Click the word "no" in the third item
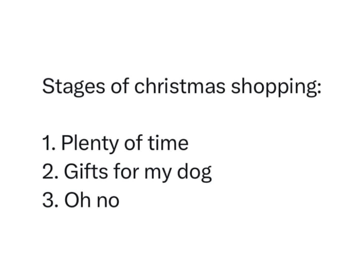This screenshot has height=277, width=364. [x=108, y=202]
